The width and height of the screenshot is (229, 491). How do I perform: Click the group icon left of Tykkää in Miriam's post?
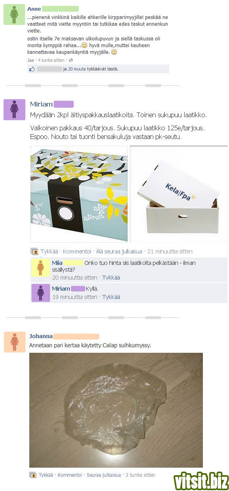(x=34, y=251)
